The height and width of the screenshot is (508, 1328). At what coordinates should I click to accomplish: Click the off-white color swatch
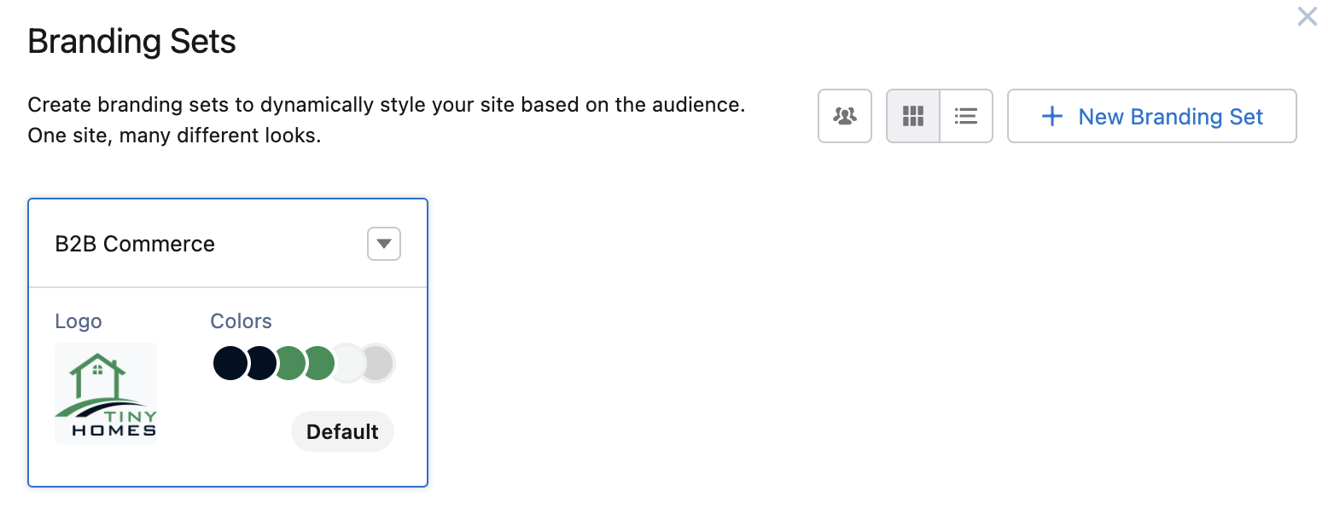pyautogui.click(x=348, y=363)
